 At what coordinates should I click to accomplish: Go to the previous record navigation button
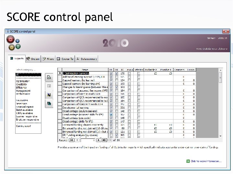(x=77, y=140)
